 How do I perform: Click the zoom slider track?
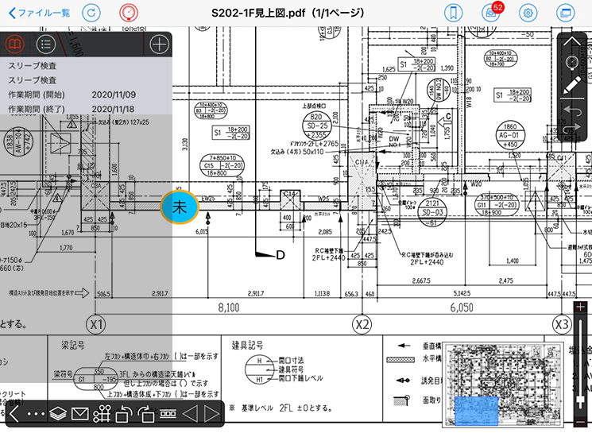tap(581, 365)
